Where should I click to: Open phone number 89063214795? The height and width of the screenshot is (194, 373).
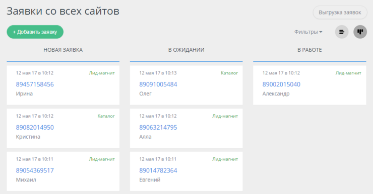pyautogui.click(x=158, y=127)
